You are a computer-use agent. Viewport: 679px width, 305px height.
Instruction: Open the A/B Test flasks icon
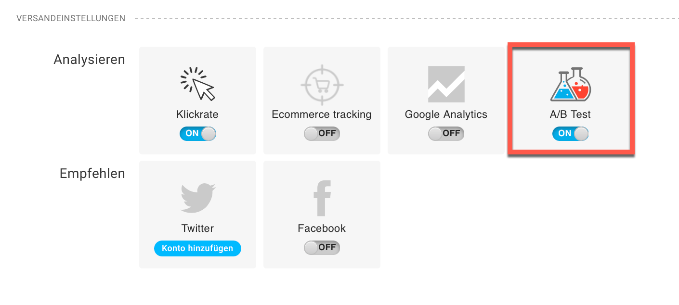(x=571, y=83)
